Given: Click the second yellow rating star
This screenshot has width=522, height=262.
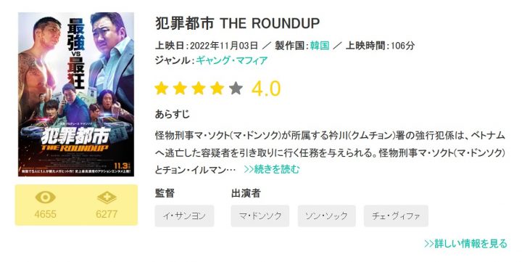Looking at the screenshot, I should pyautogui.click(x=180, y=89).
